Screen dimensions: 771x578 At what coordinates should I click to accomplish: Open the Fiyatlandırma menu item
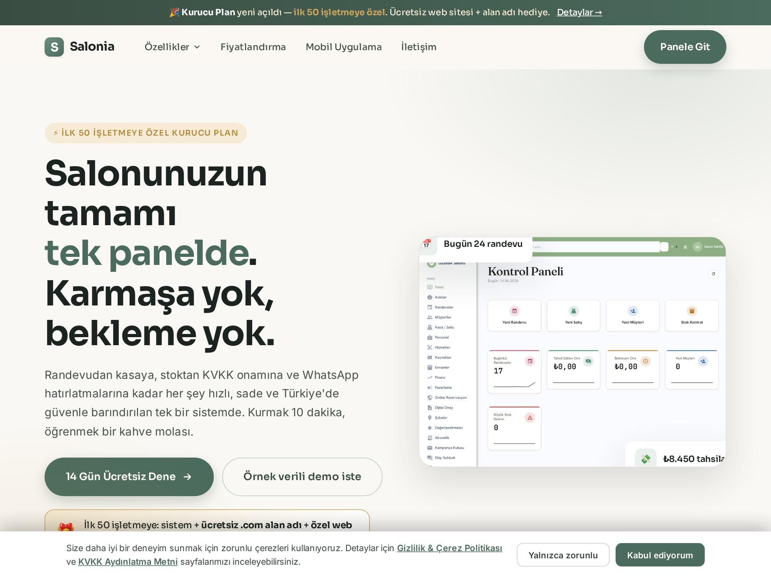point(253,47)
